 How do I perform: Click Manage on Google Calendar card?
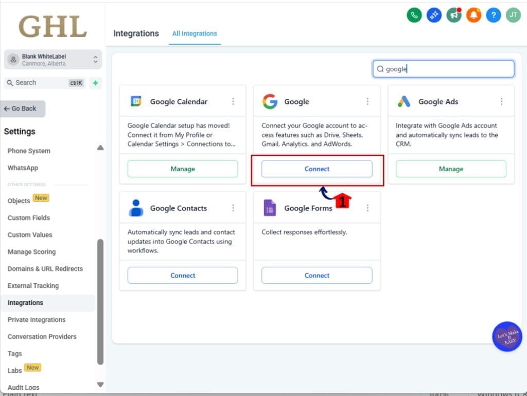(183, 169)
